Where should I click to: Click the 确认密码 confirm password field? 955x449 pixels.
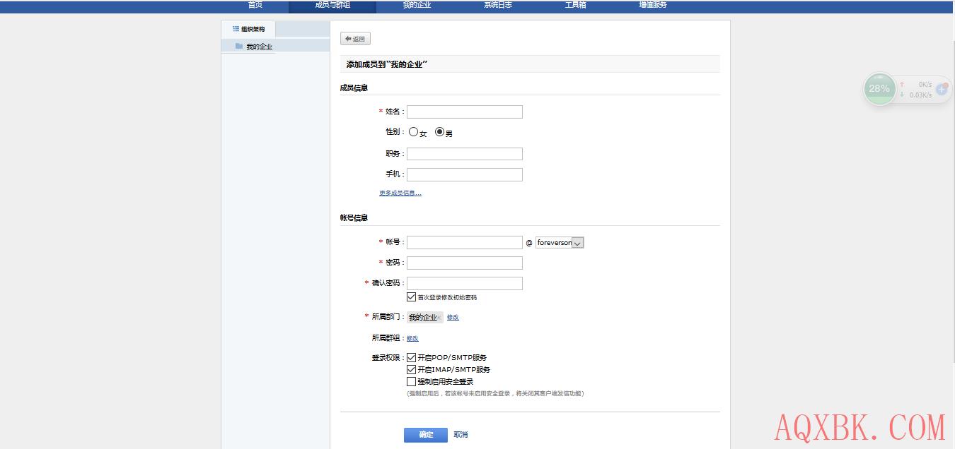[x=465, y=283]
